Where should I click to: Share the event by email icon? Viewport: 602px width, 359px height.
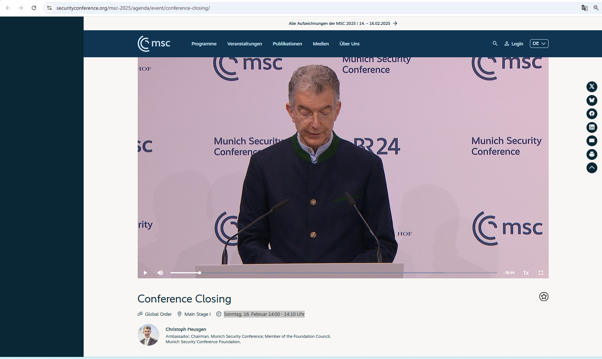592,141
